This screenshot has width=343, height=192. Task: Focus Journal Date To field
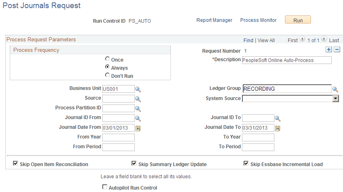258,128
